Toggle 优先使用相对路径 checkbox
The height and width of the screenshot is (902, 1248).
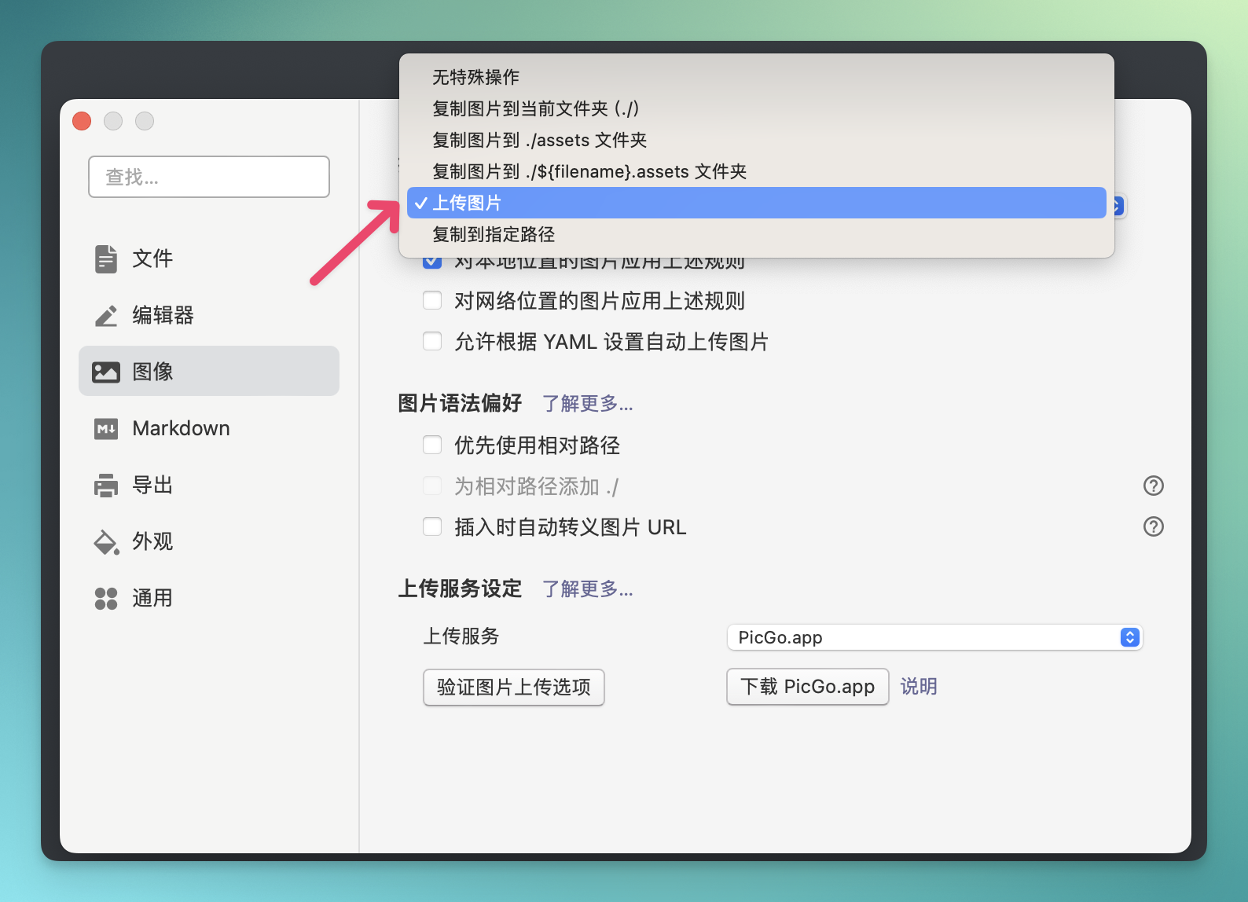coord(432,445)
